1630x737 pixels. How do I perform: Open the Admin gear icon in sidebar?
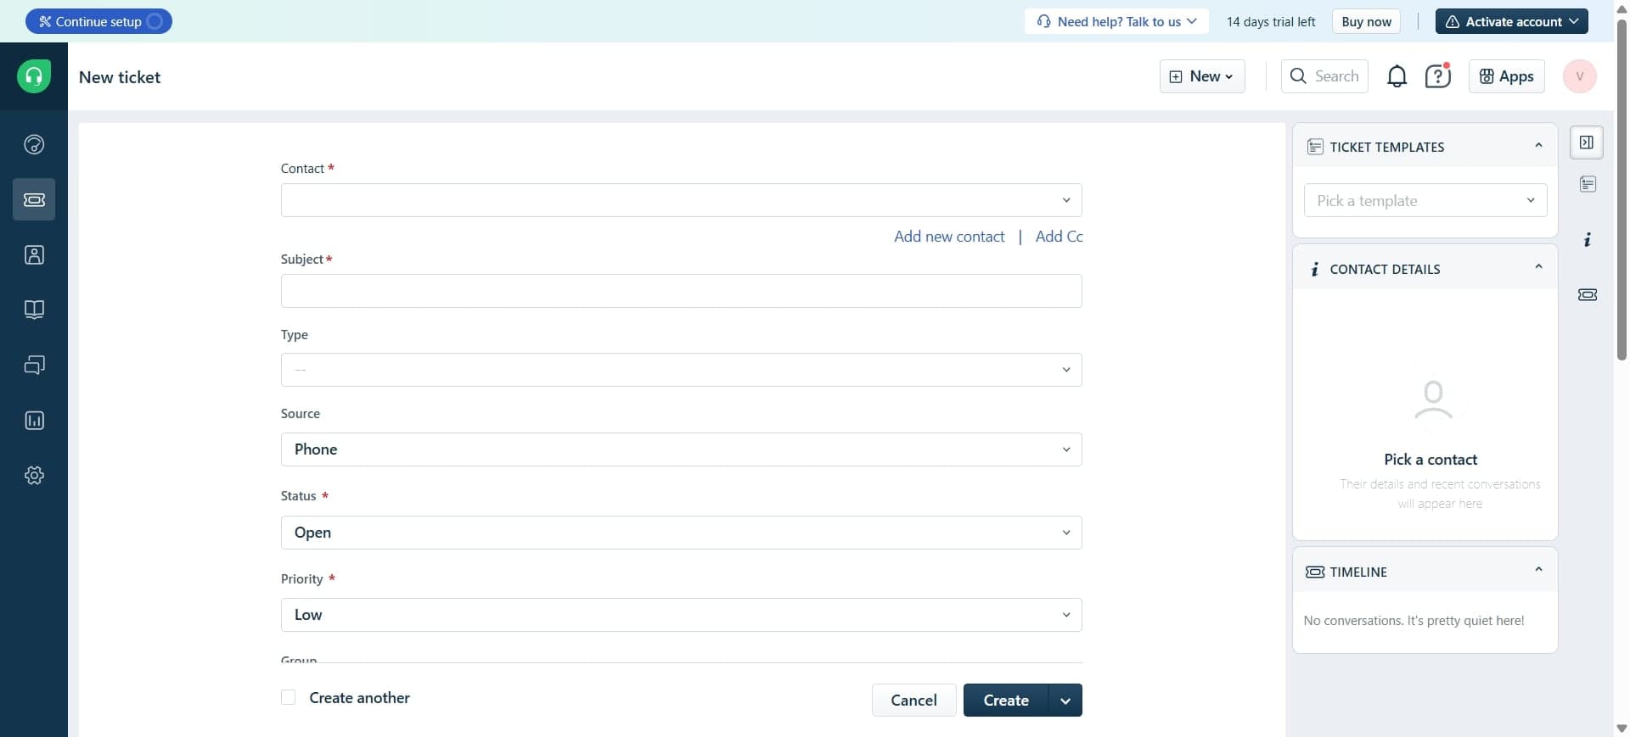point(34,476)
